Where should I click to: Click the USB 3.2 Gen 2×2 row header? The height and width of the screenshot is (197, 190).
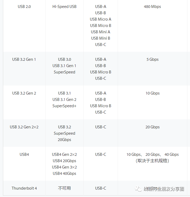24,127
